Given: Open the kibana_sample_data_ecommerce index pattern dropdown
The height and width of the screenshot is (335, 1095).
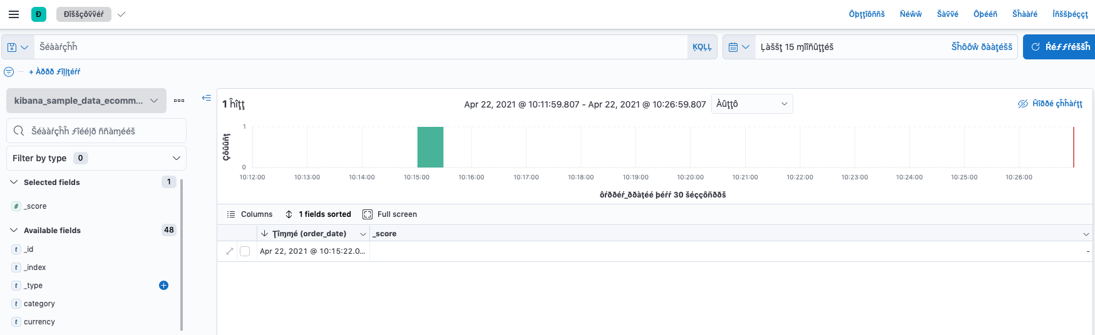Looking at the screenshot, I should point(86,101).
